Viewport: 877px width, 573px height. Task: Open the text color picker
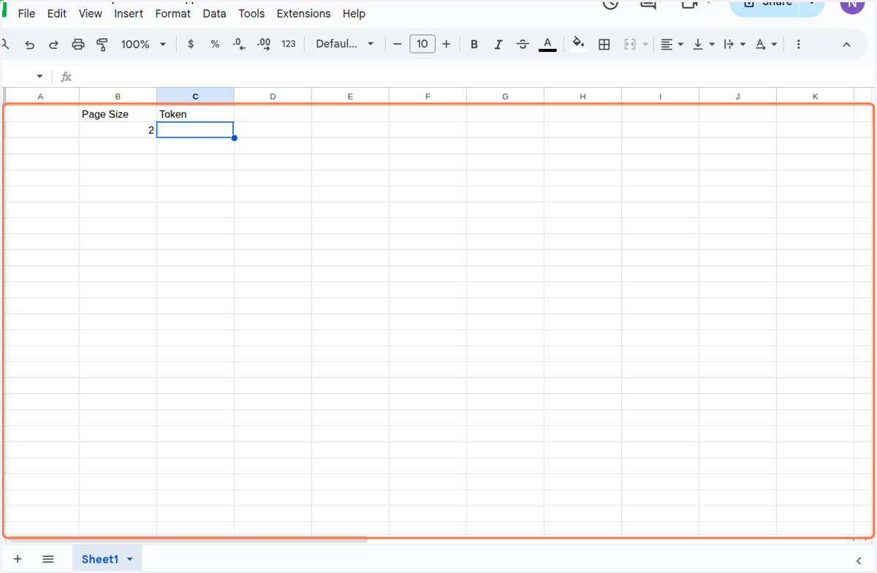[x=547, y=45]
